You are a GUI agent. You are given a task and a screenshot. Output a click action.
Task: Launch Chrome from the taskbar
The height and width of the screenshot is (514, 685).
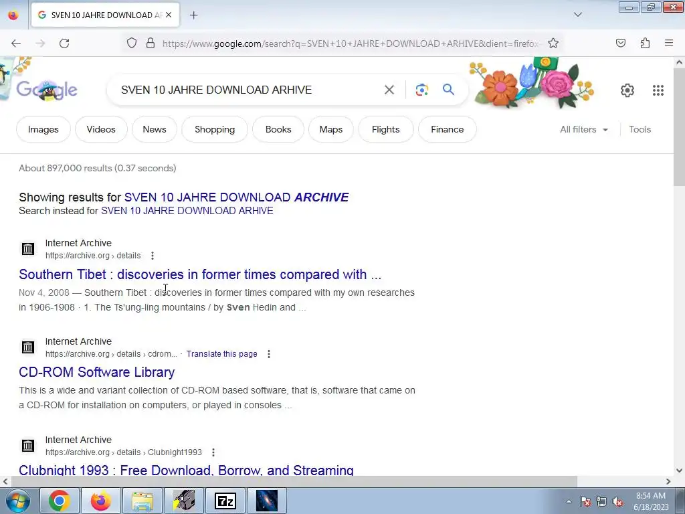(x=60, y=501)
